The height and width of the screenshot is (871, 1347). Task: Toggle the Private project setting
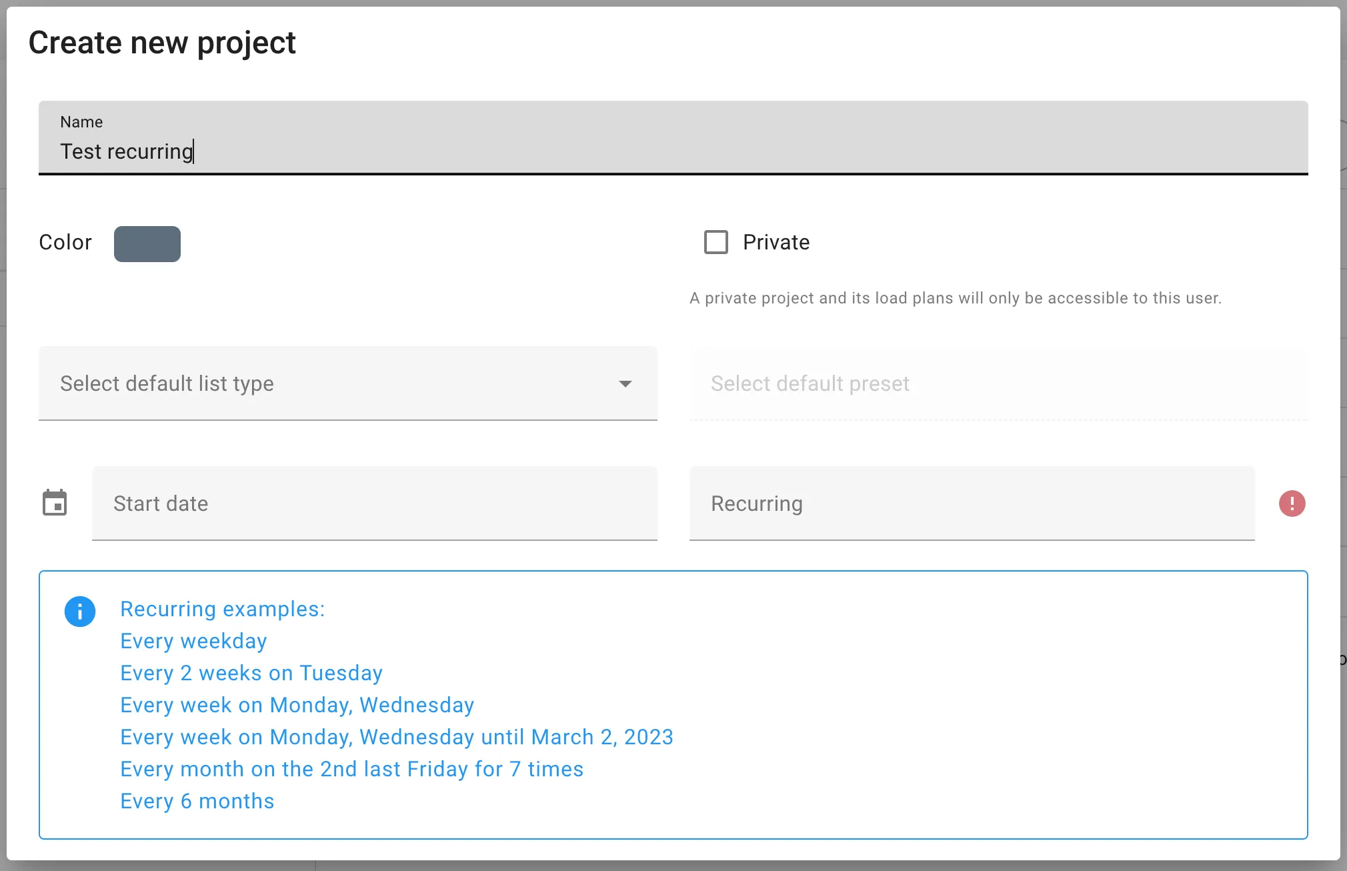pyautogui.click(x=716, y=243)
